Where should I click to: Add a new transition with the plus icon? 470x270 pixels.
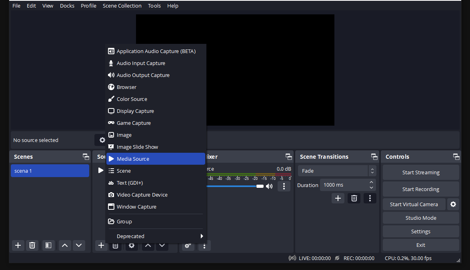338,198
